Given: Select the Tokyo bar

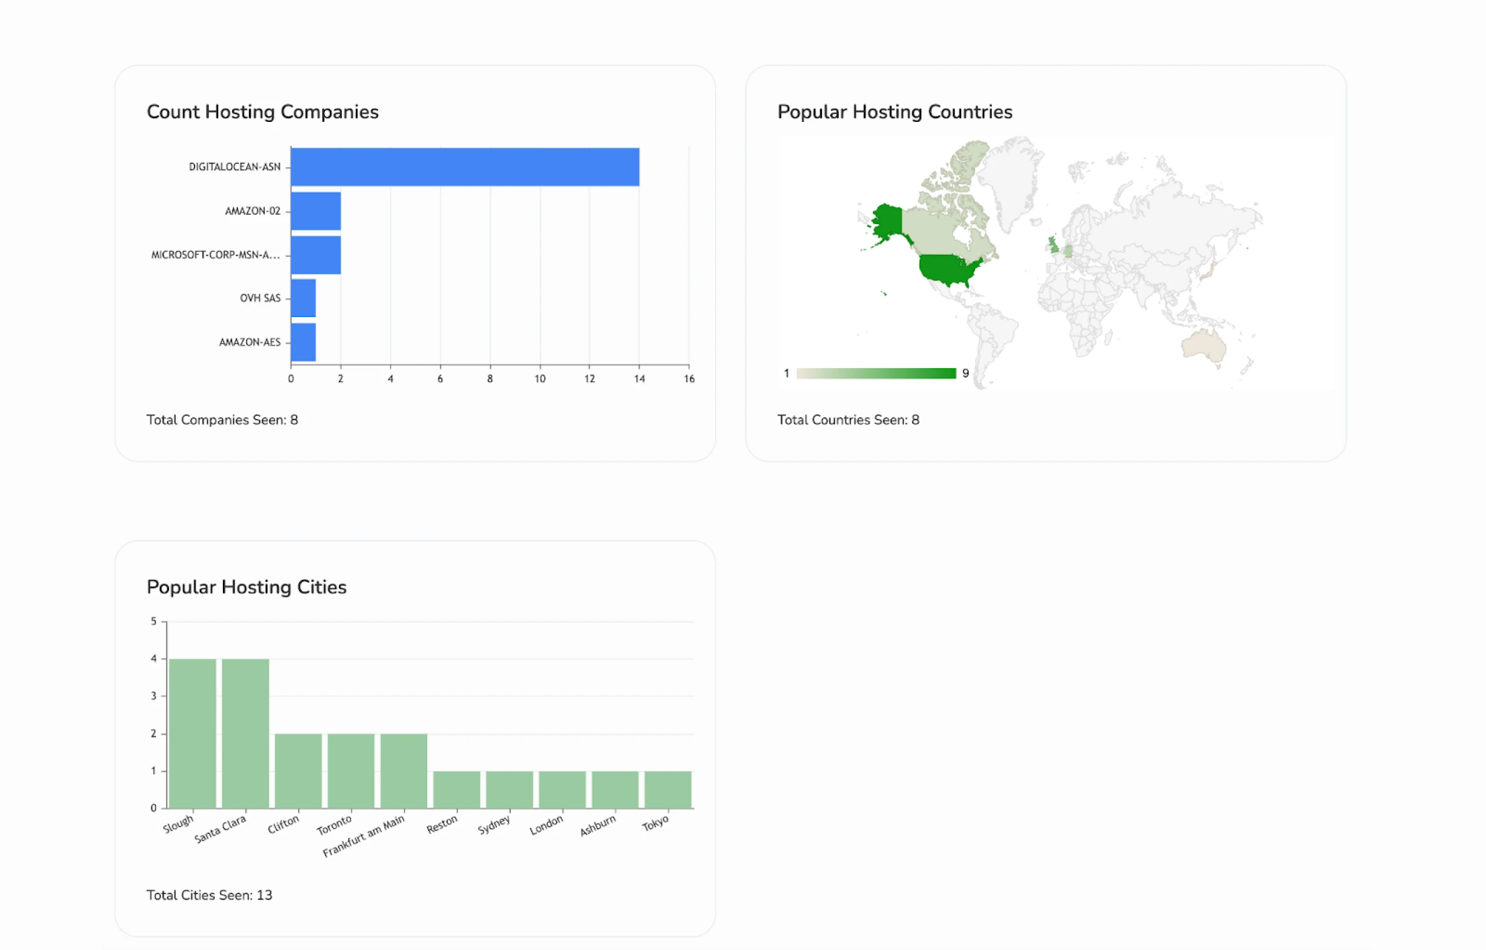Looking at the screenshot, I should (x=668, y=790).
